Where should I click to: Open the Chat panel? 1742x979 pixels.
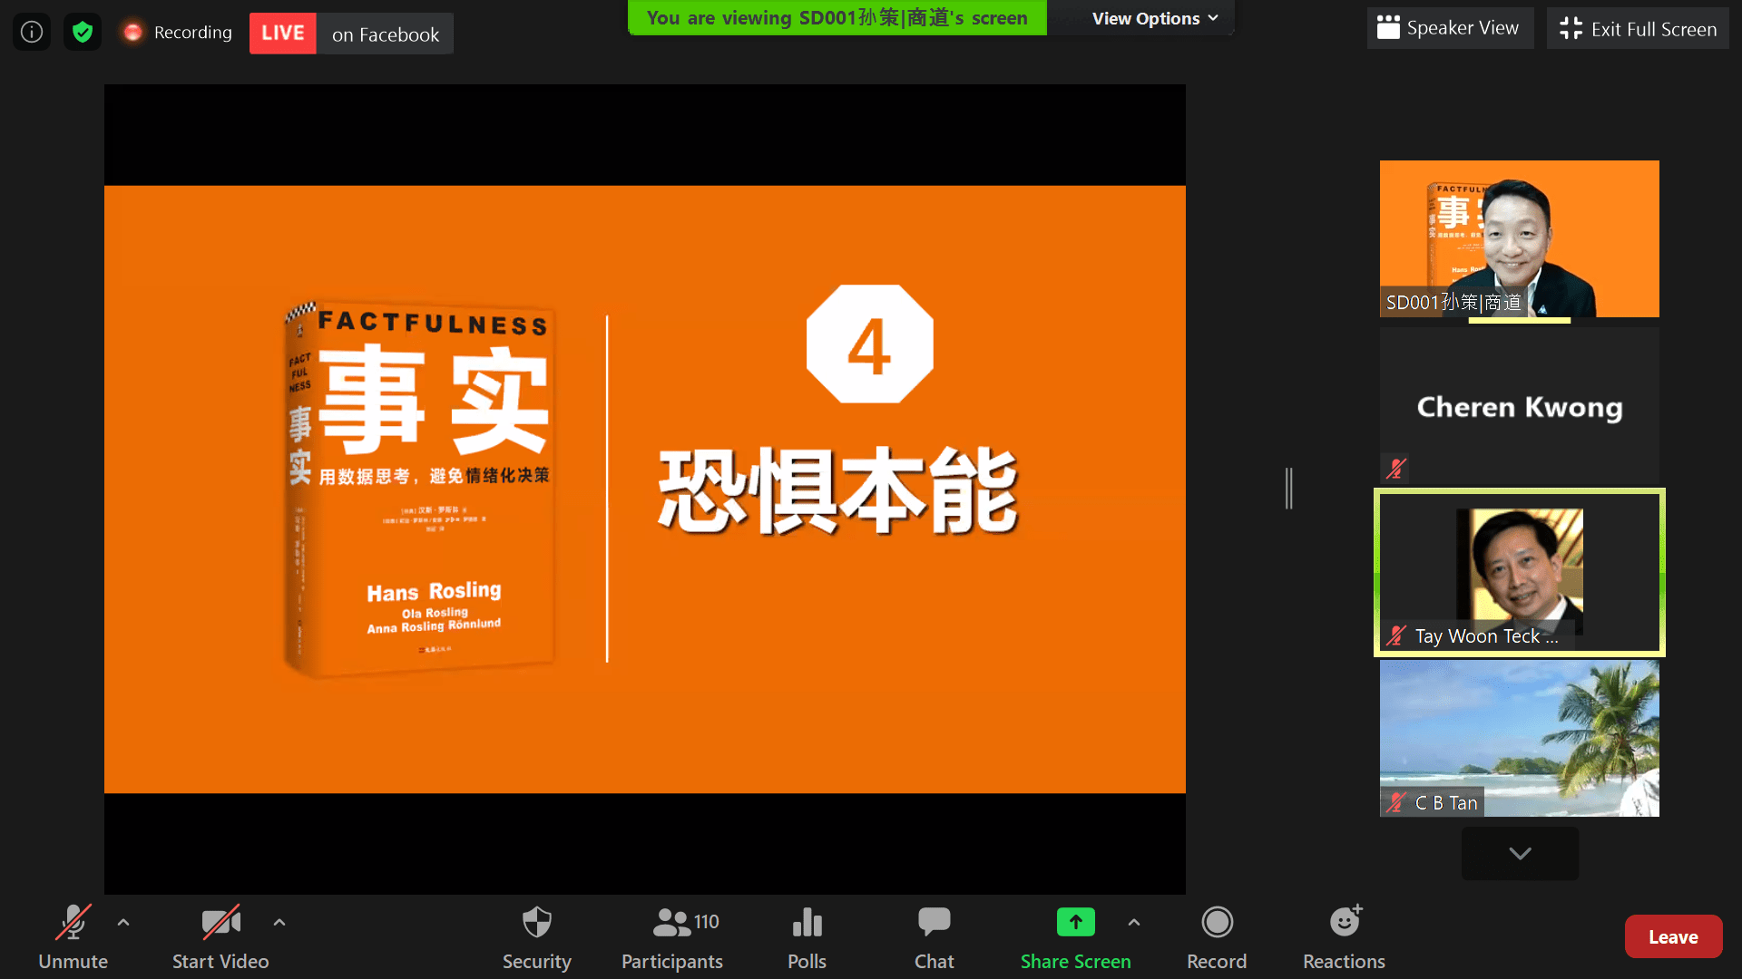pos(934,937)
